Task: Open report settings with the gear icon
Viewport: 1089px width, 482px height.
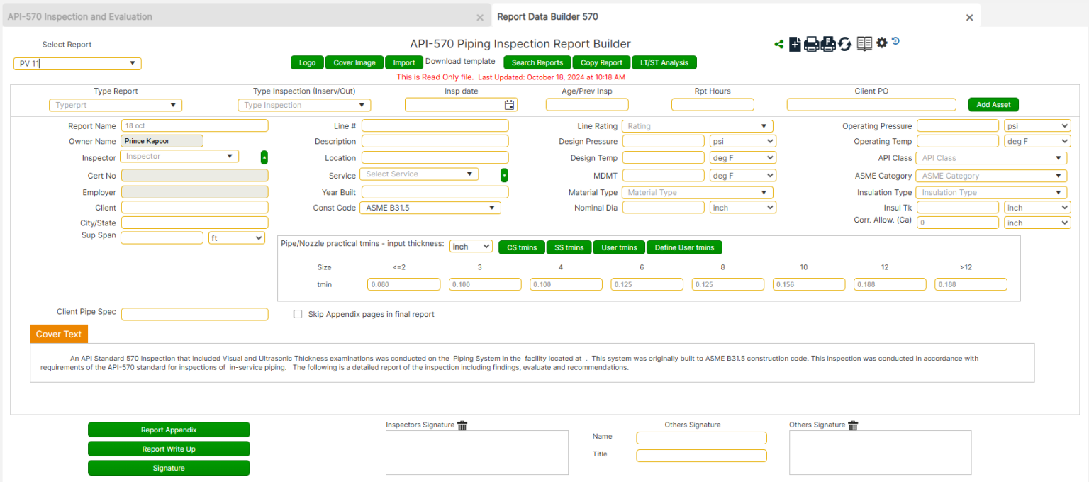Action: pyautogui.click(x=881, y=43)
